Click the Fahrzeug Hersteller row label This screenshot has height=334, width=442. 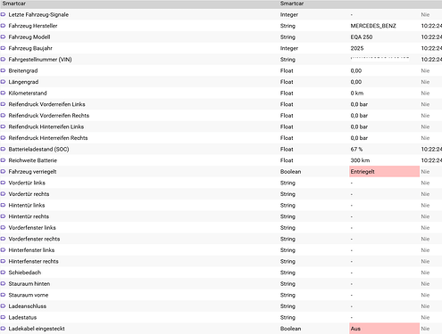[33, 26]
